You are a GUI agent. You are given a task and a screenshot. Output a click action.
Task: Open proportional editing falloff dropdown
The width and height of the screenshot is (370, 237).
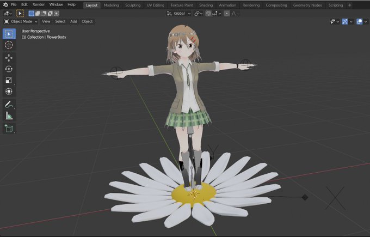click(235, 14)
